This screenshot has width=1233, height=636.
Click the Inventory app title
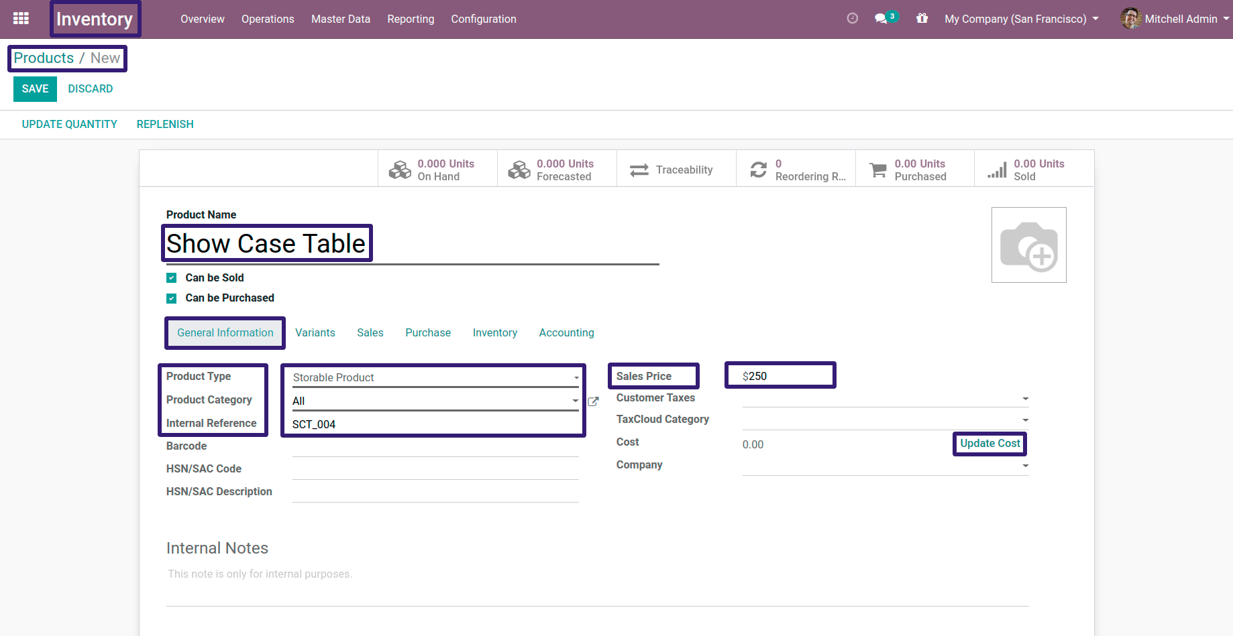pos(95,19)
